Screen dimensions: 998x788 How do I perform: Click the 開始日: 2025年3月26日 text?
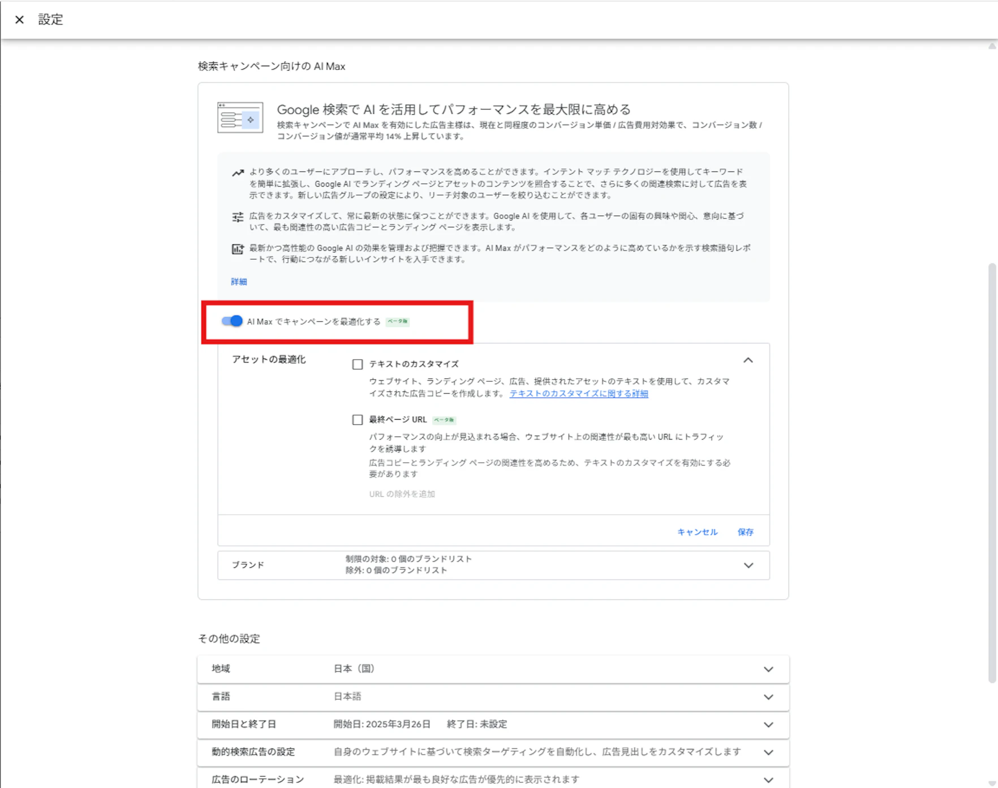tap(382, 724)
